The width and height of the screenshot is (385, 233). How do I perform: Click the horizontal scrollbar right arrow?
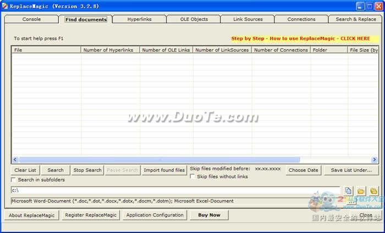[375, 160]
